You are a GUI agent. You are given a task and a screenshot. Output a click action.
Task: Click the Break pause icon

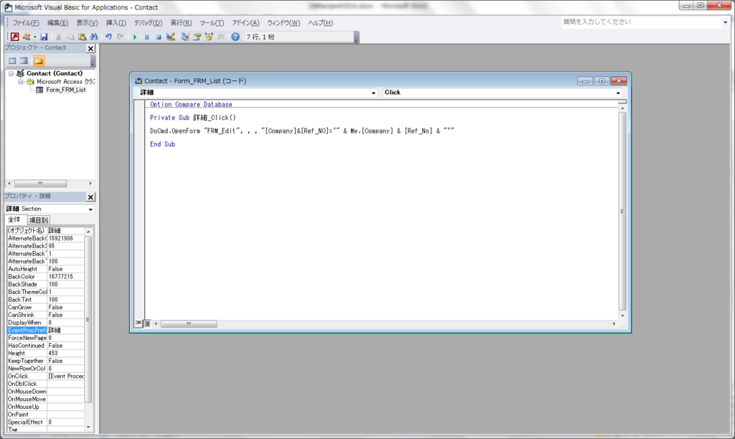click(x=146, y=37)
